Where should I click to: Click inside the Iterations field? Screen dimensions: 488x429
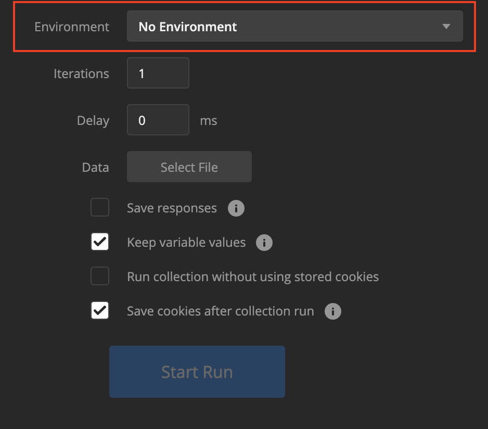(158, 73)
